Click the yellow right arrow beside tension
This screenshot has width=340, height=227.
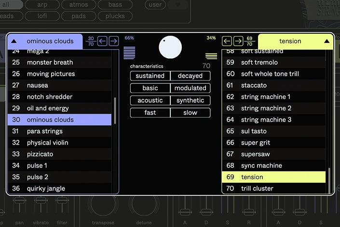238,41
